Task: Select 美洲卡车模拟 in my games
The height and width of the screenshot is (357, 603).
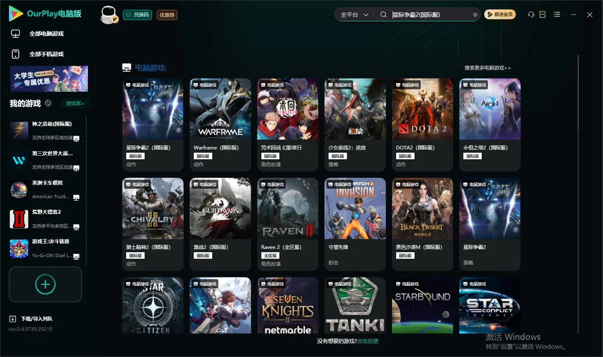Action: pos(45,189)
